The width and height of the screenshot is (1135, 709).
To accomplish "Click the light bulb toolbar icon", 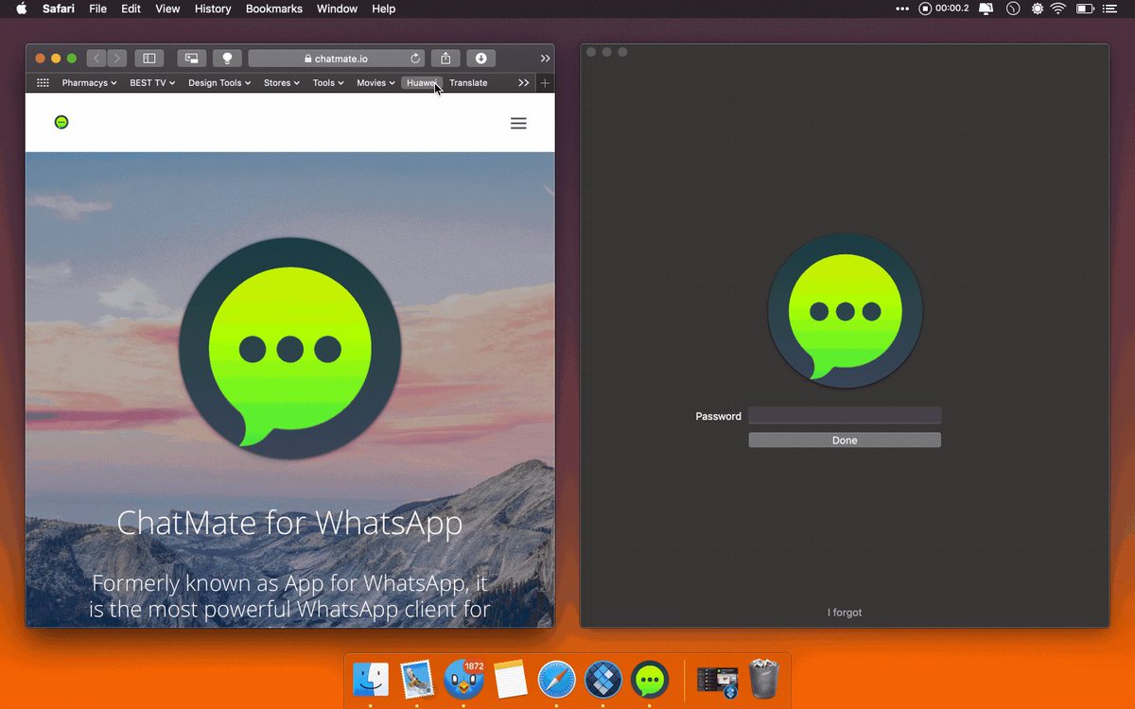I will [x=227, y=59].
